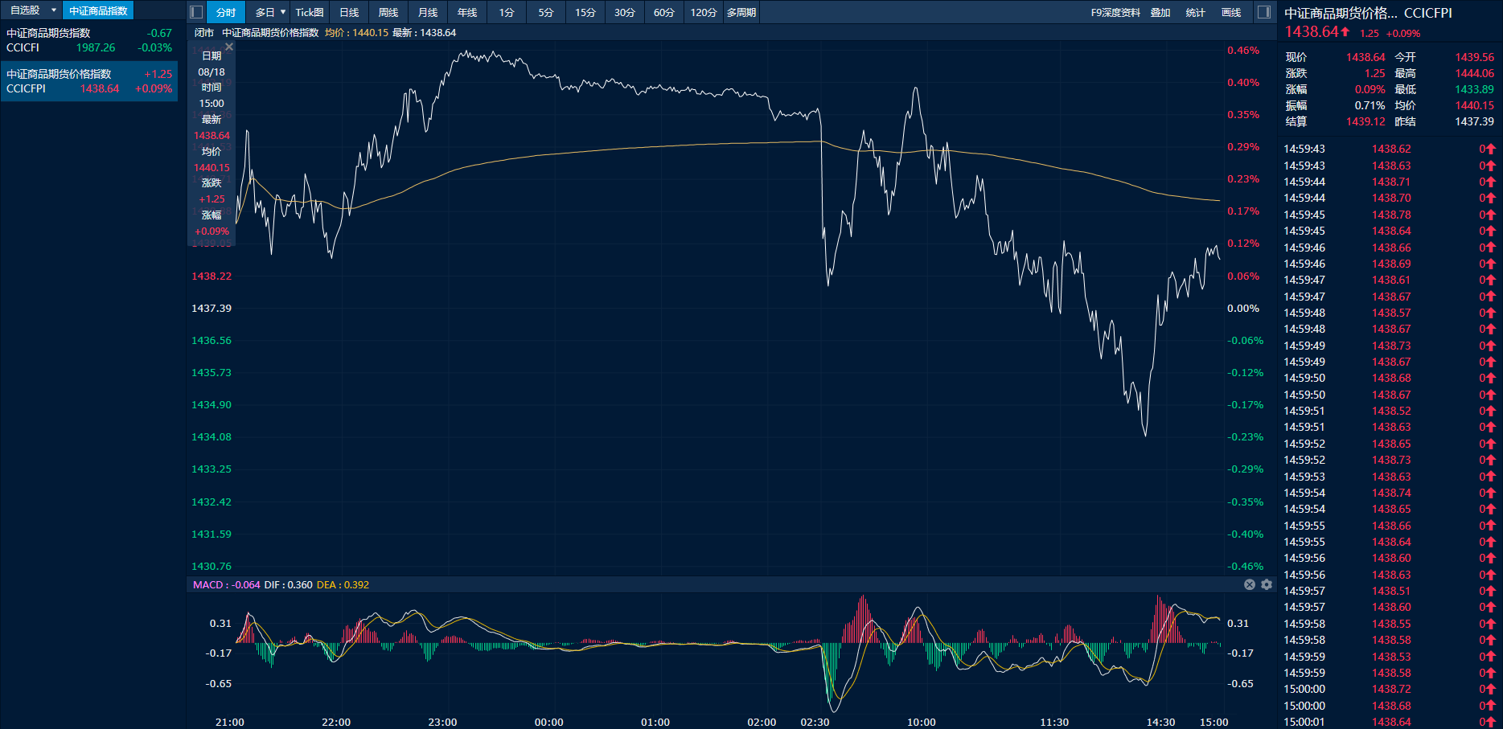Click the up arrow in the 1438.69 tick row
1503x729 pixels.
coord(1490,264)
